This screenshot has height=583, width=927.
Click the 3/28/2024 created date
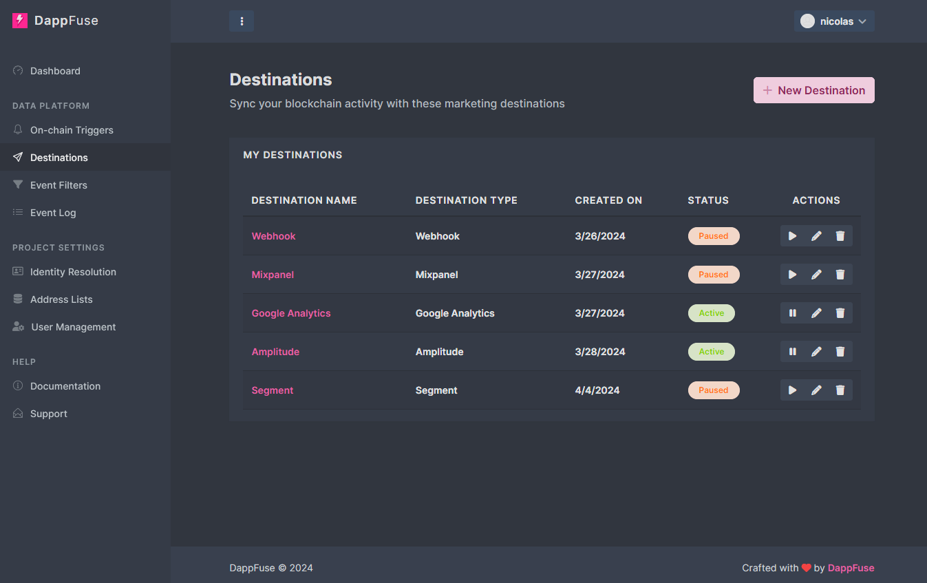[x=600, y=352]
